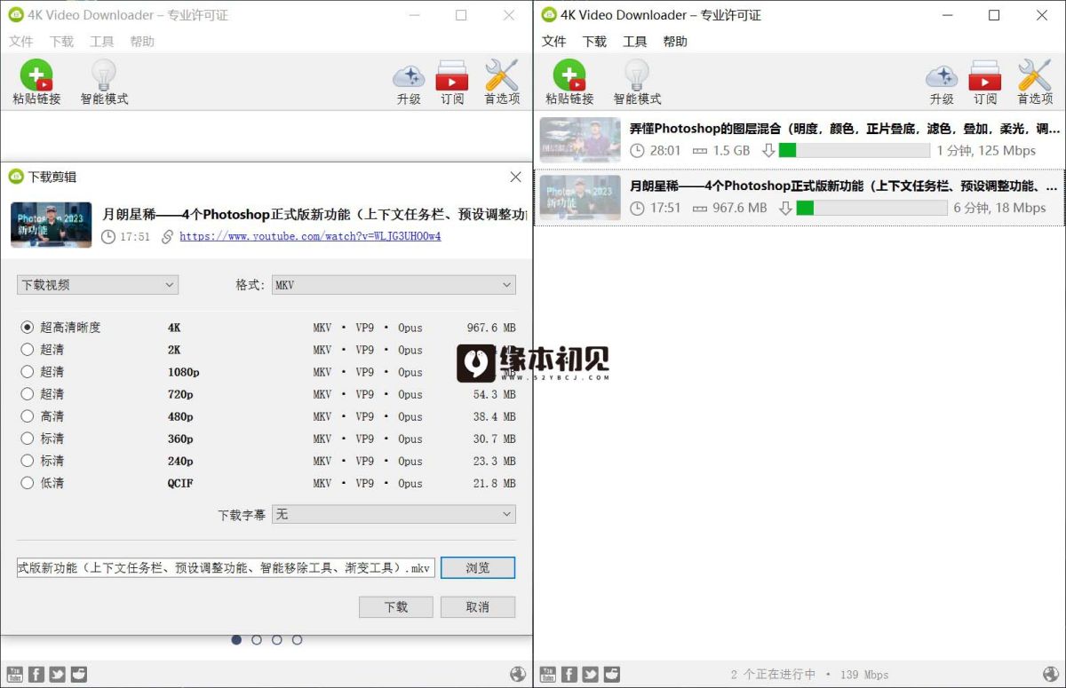Open 文件 menu in the download-list window
Image resolution: width=1066 pixels, height=688 pixels.
554,42
